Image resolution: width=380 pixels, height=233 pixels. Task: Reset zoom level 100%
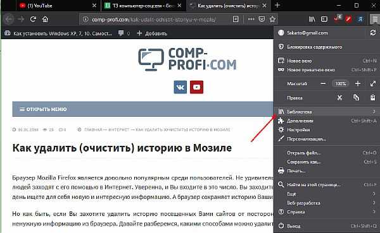[x=341, y=83]
